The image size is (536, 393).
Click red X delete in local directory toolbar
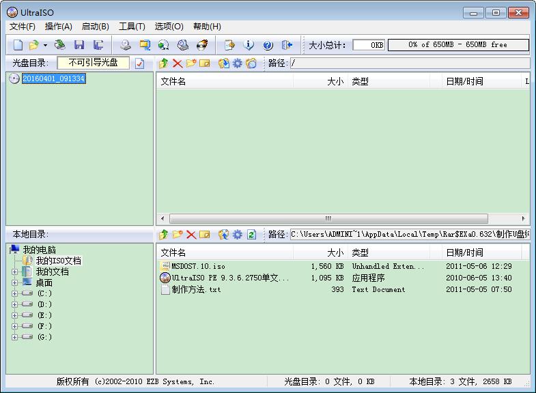(191, 234)
